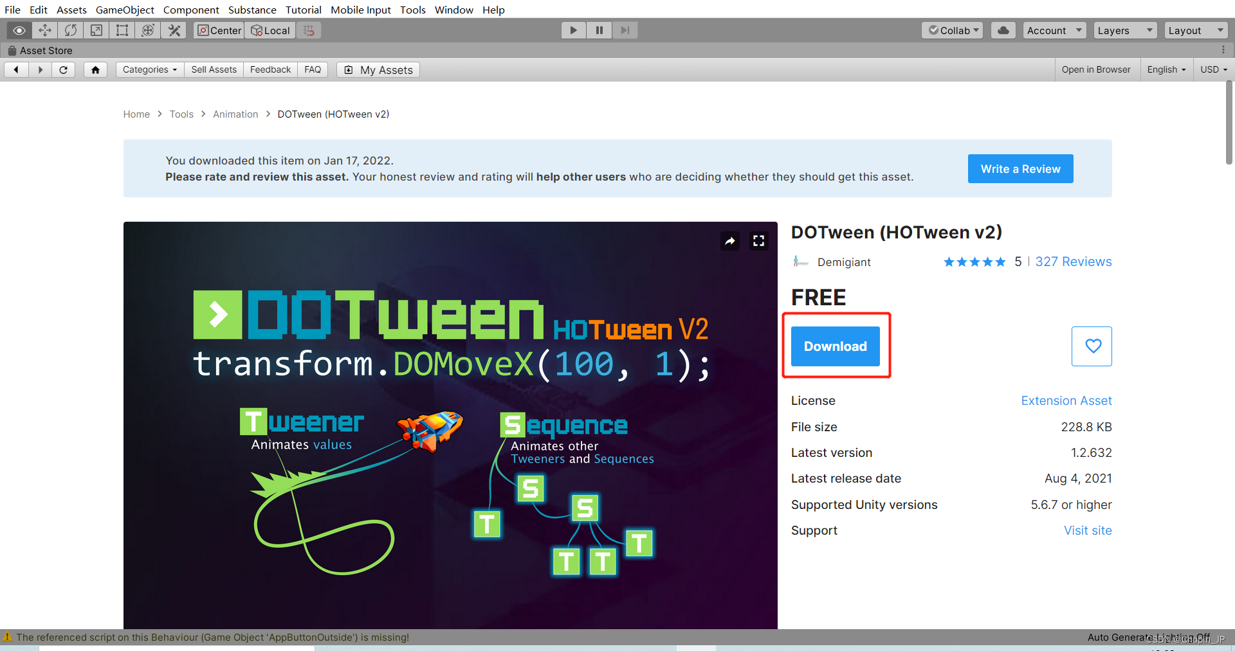
Task: Start Play mode
Action: tap(573, 30)
